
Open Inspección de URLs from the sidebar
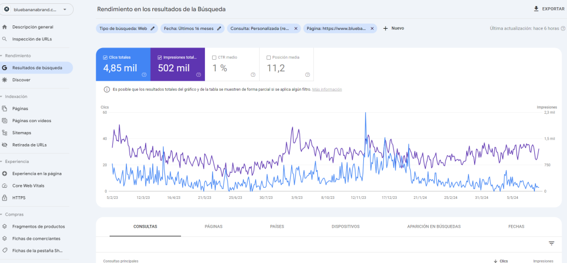(x=32, y=39)
